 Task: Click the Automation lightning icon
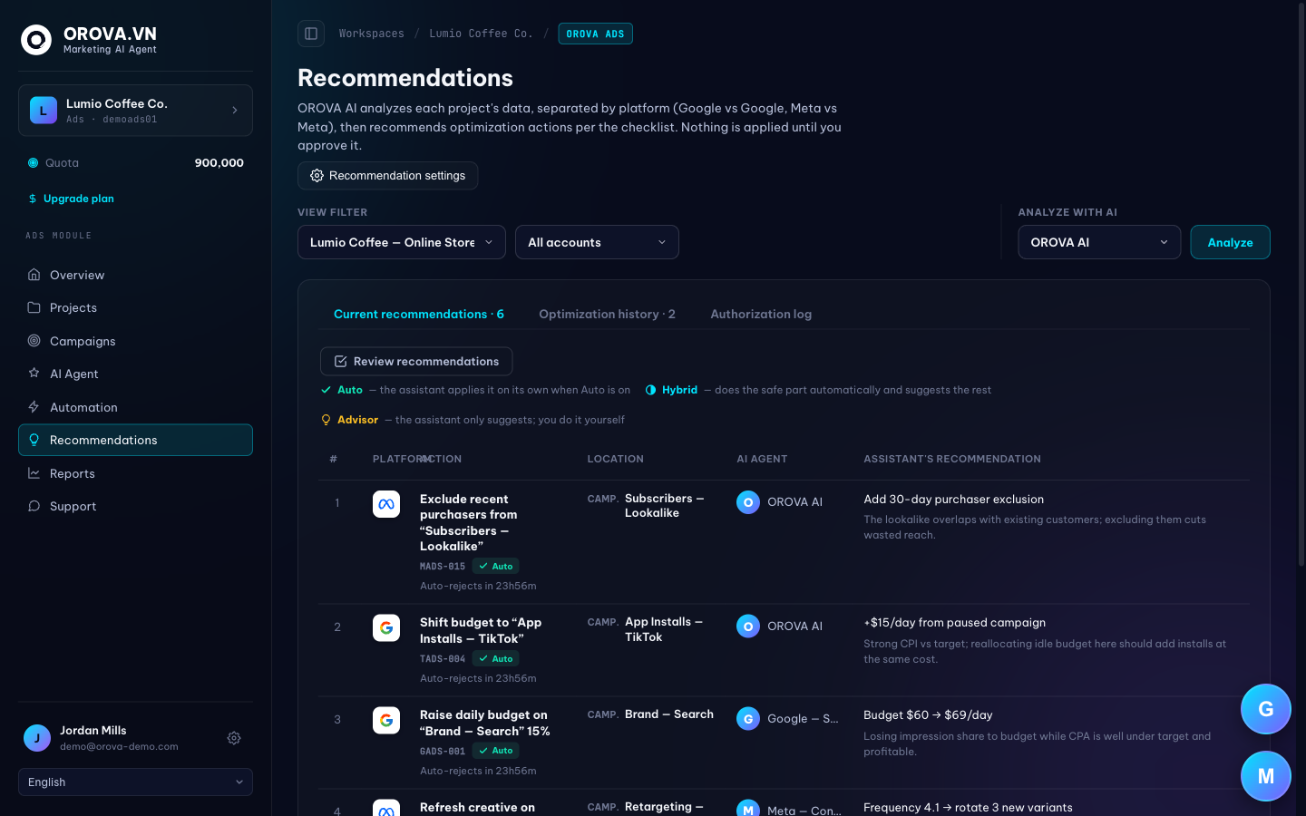pyautogui.click(x=34, y=407)
